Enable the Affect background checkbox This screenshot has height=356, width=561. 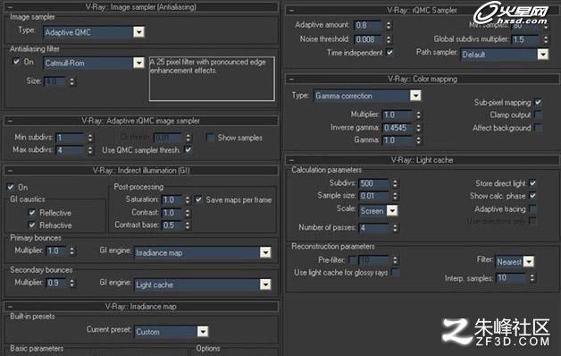(538, 128)
